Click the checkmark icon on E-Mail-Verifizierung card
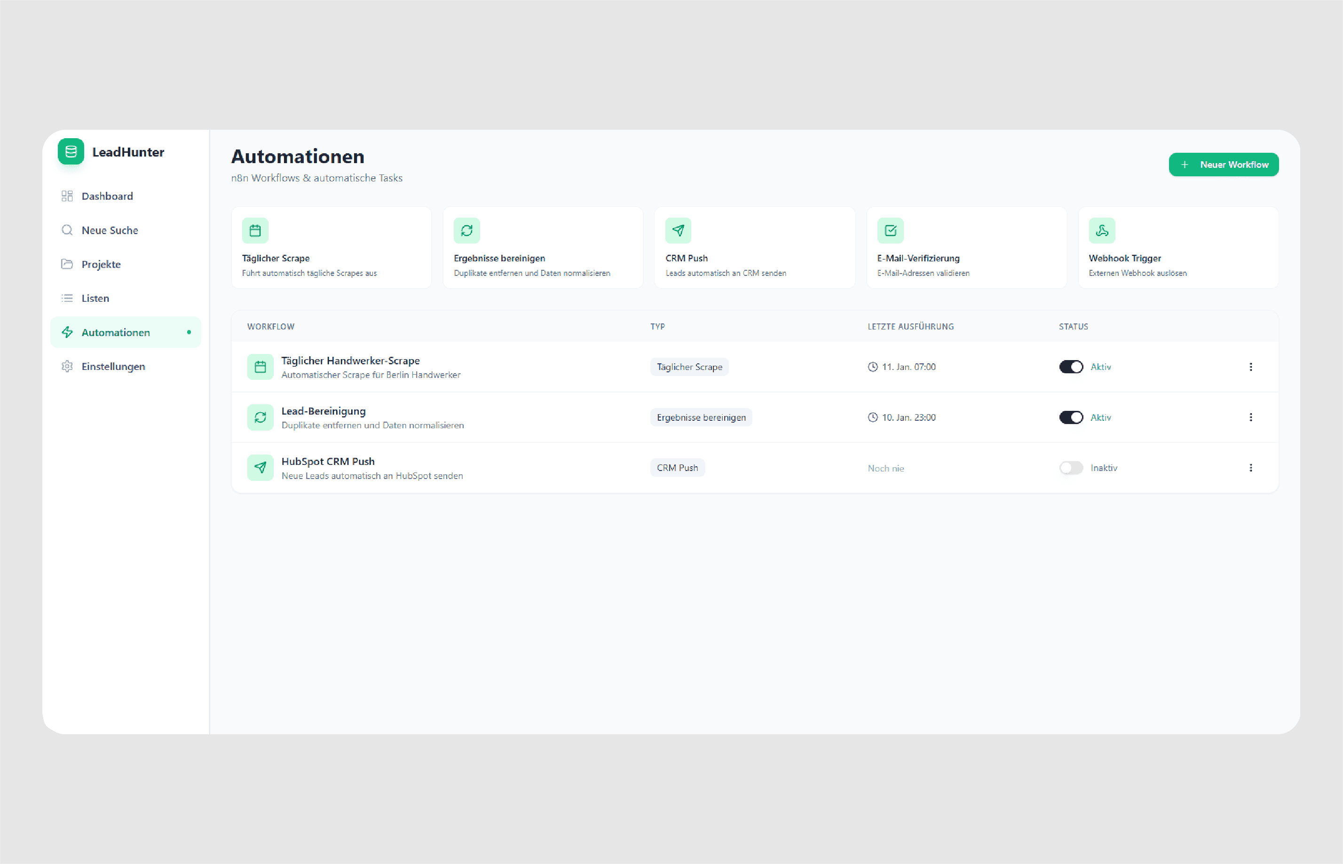Screen dimensions: 1343x864 (890, 231)
